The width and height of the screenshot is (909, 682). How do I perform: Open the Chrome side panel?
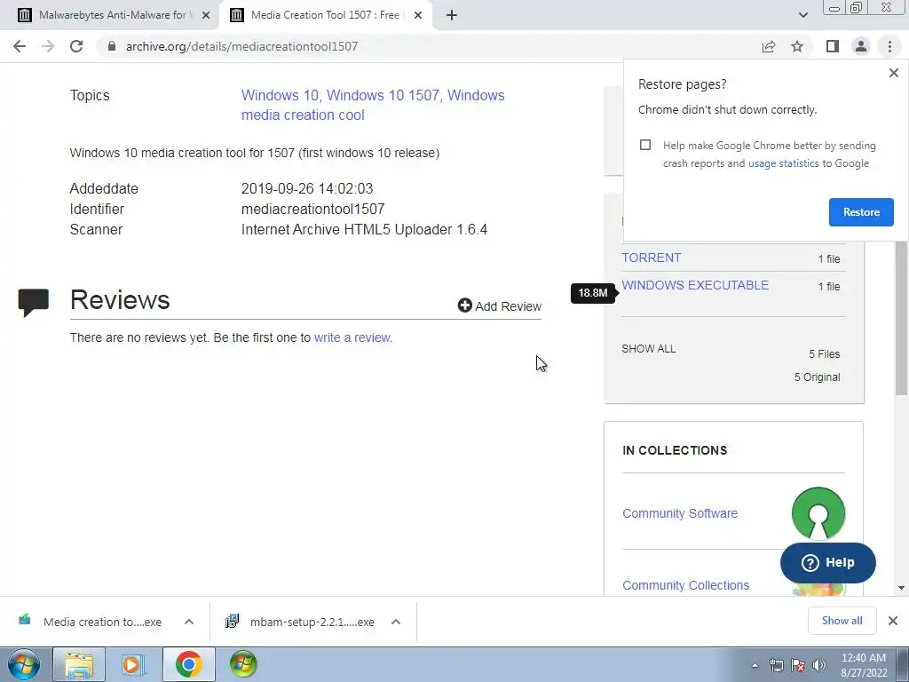833,46
